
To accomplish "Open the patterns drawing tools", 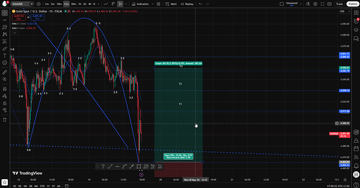I will 5,34.
